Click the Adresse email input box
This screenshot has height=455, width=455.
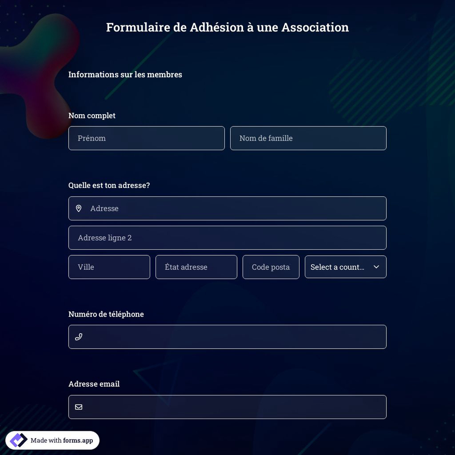227,407
